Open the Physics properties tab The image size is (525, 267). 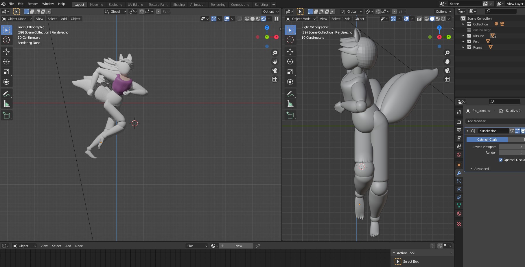[x=459, y=189]
